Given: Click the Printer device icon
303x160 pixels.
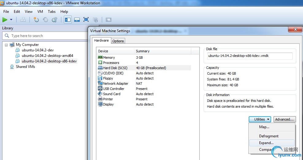Looking at the screenshot, I should click(x=100, y=99).
